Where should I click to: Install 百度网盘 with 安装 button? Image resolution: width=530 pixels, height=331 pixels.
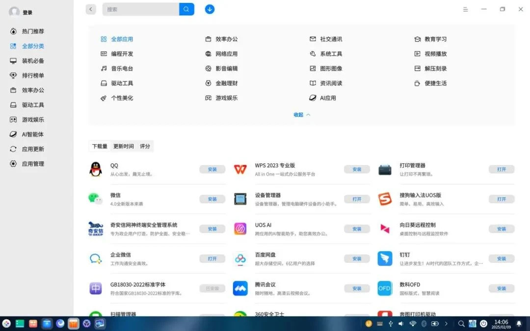coord(357,259)
